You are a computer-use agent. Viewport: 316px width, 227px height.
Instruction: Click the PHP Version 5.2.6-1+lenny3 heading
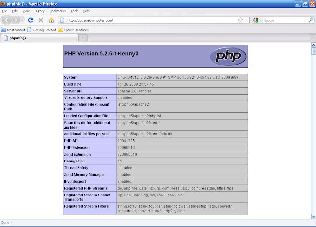tap(101, 54)
